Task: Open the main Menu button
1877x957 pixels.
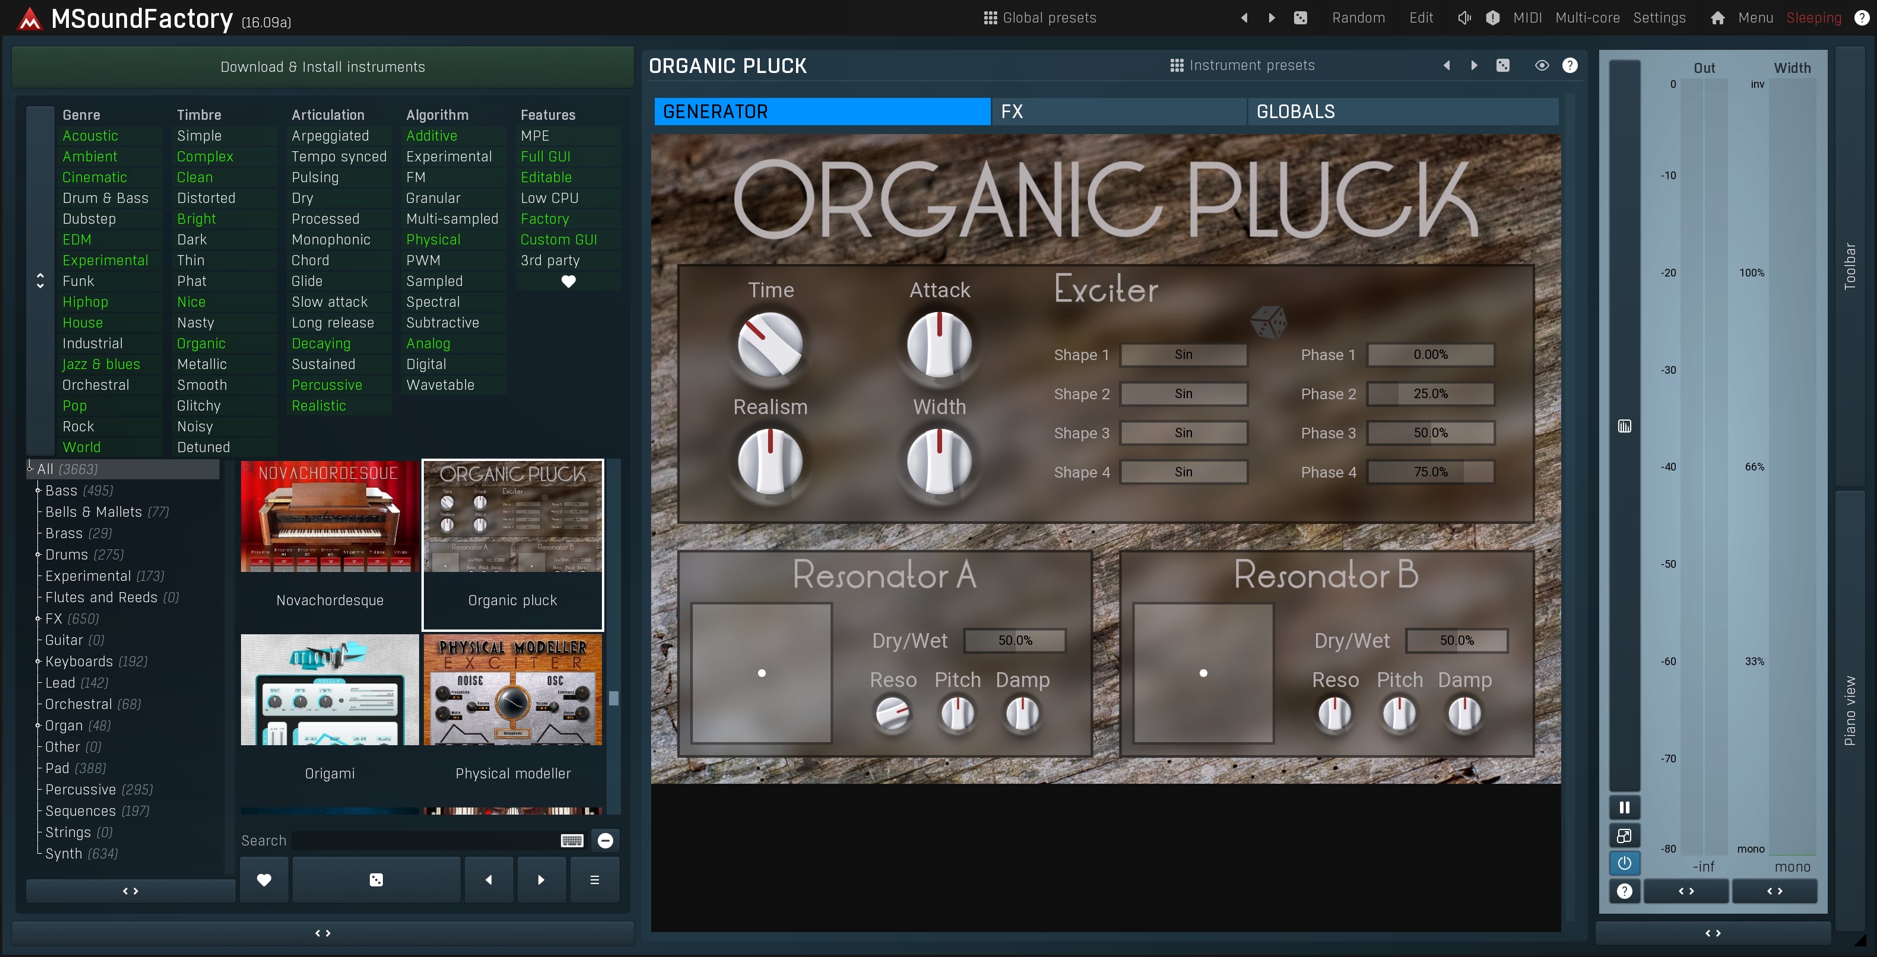Action: click(x=1755, y=17)
